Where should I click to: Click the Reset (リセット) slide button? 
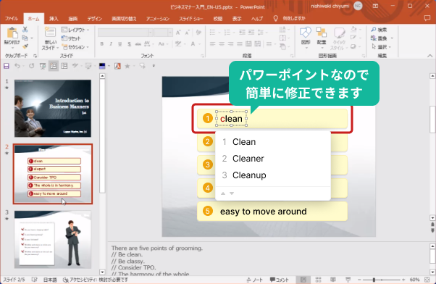click(x=71, y=38)
